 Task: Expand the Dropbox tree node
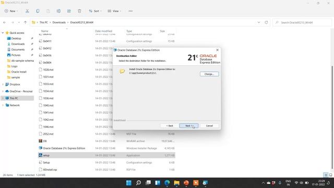pos(3,85)
